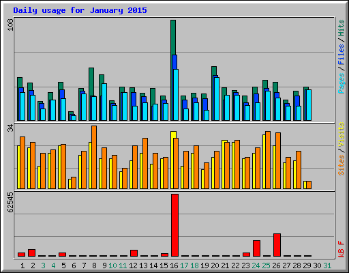Select the green hits bar for day 8
349x273 pixels.
tap(91, 82)
